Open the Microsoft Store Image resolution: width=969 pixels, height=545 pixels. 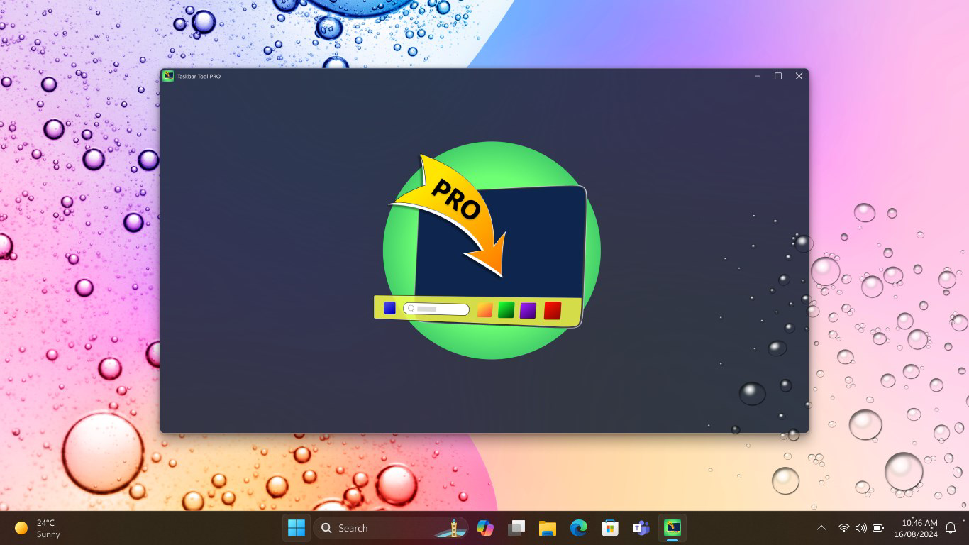[609, 528]
